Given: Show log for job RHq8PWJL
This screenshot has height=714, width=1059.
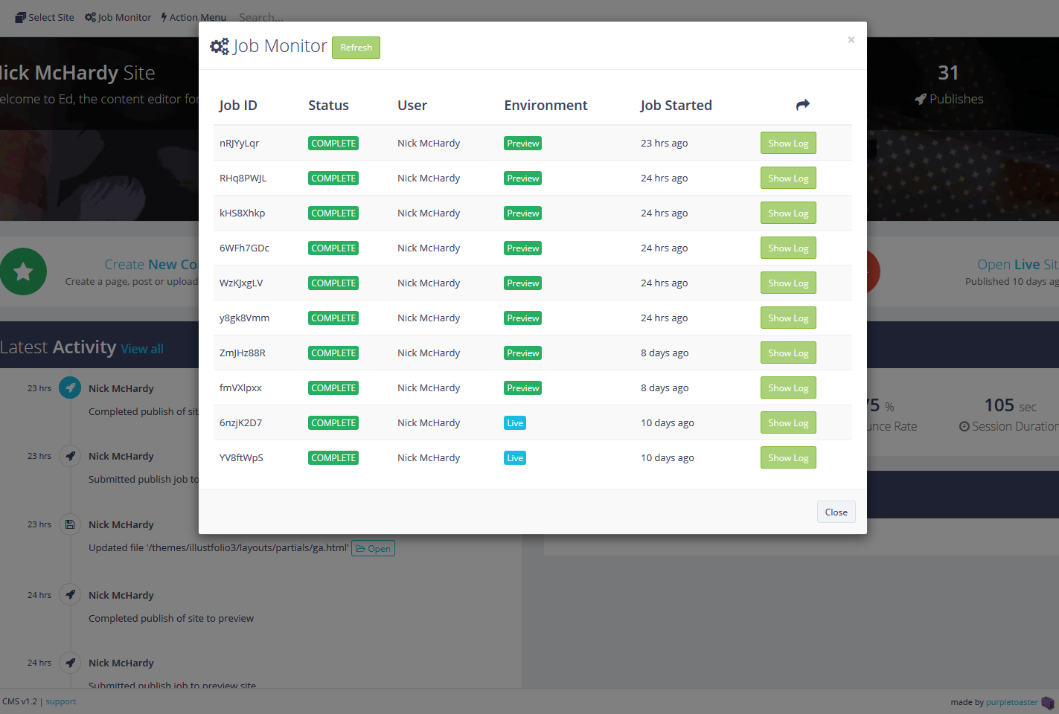Looking at the screenshot, I should pos(788,178).
